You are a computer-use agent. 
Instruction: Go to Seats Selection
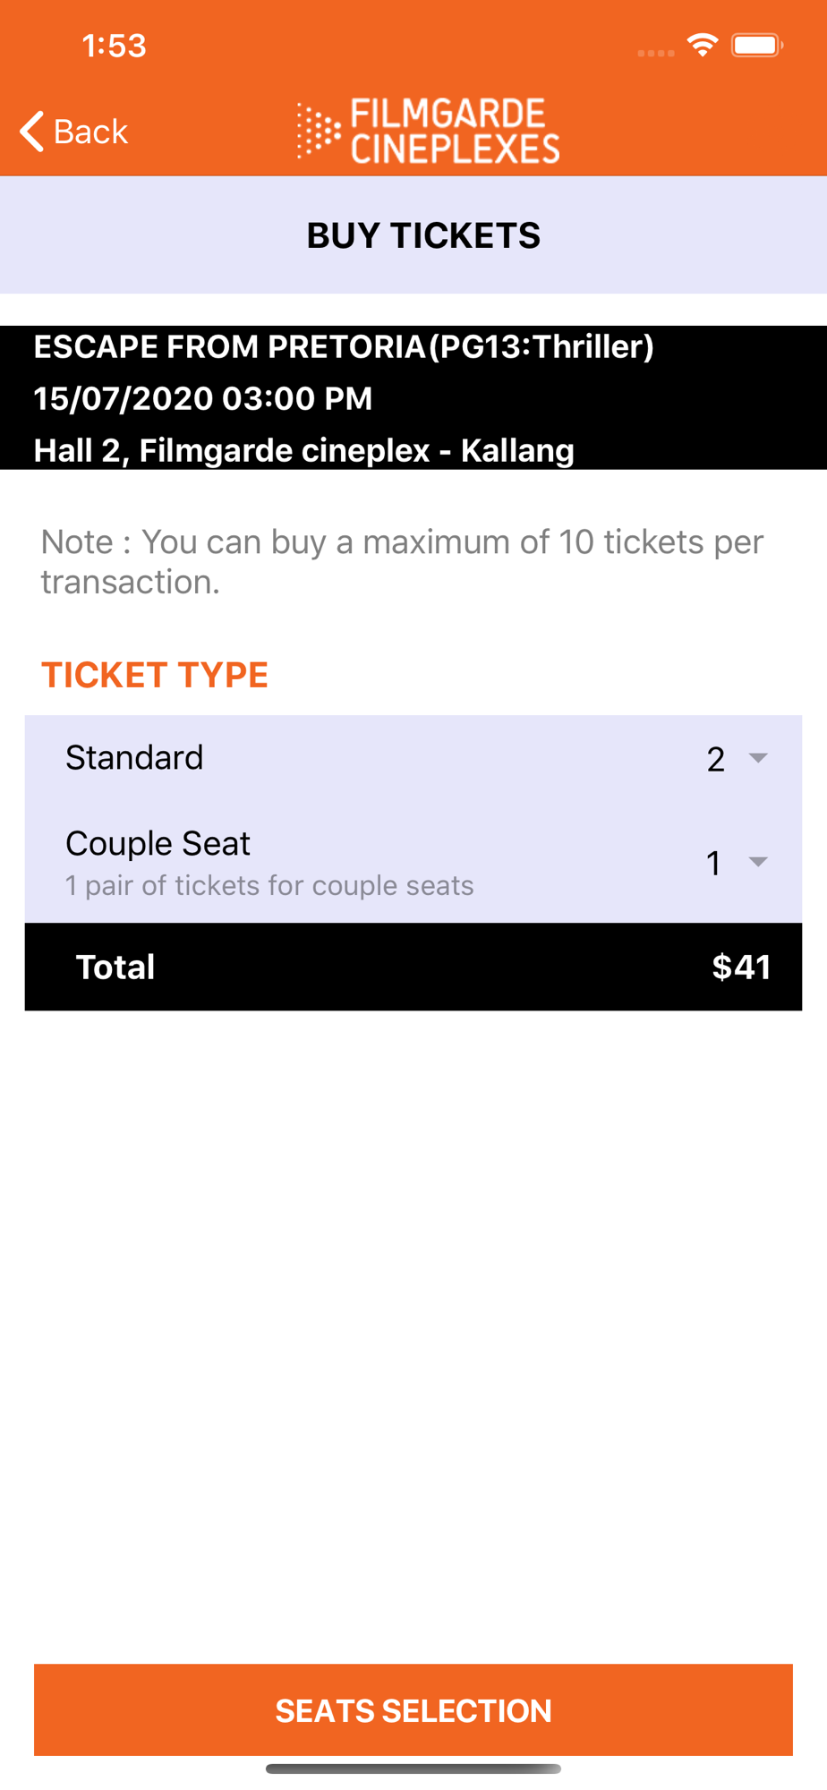coord(413,1709)
